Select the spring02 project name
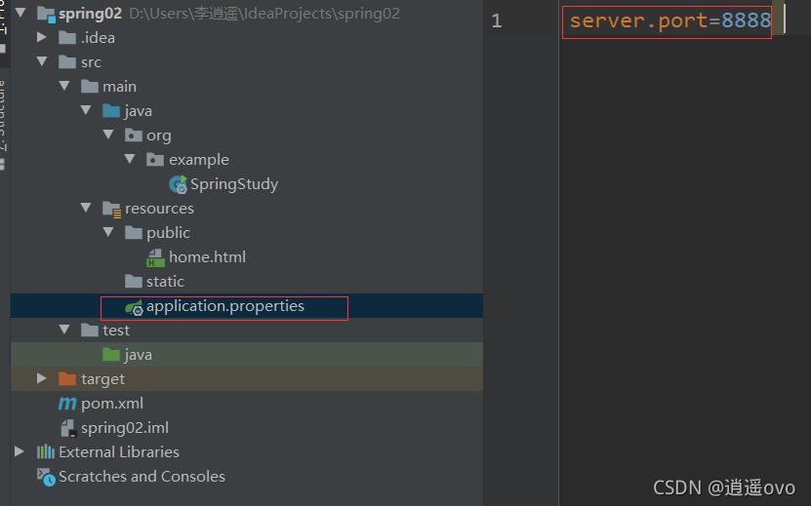Viewport: 811px width, 506px height. (x=90, y=14)
